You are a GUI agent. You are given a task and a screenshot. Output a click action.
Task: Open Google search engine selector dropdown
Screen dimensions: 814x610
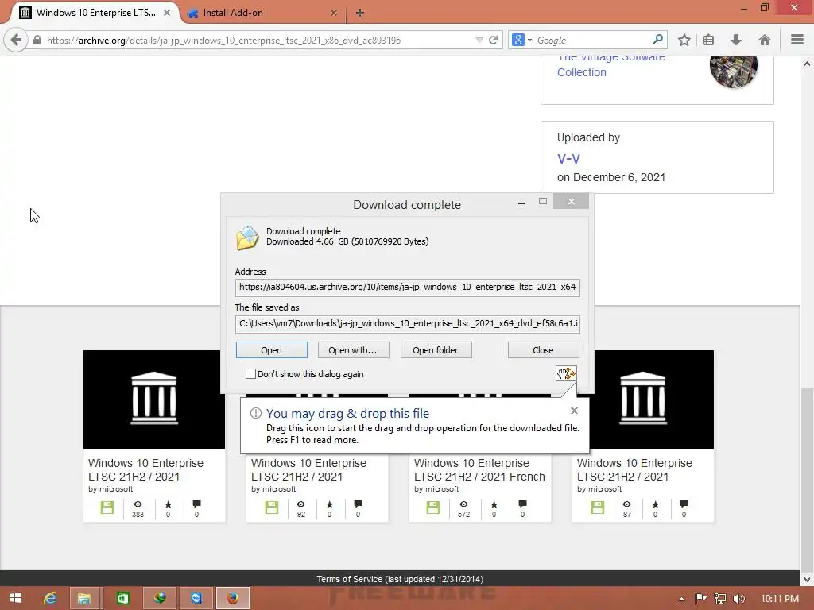click(x=521, y=40)
